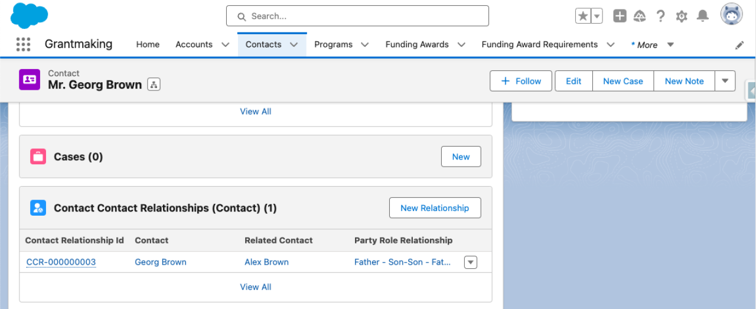Image resolution: width=756 pixels, height=309 pixels.
Task: Open the Help question mark icon
Action: (661, 16)
